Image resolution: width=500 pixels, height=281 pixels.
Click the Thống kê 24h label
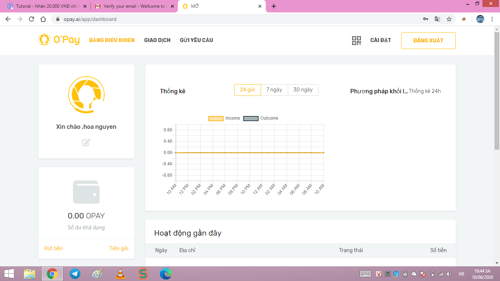tap(425, 91)
